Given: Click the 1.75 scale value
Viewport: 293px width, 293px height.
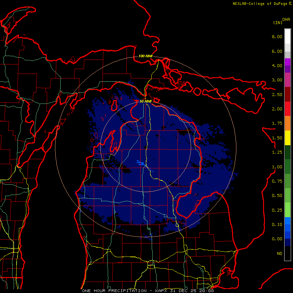Looking at the screenshot, I should (x=277, y=123).
